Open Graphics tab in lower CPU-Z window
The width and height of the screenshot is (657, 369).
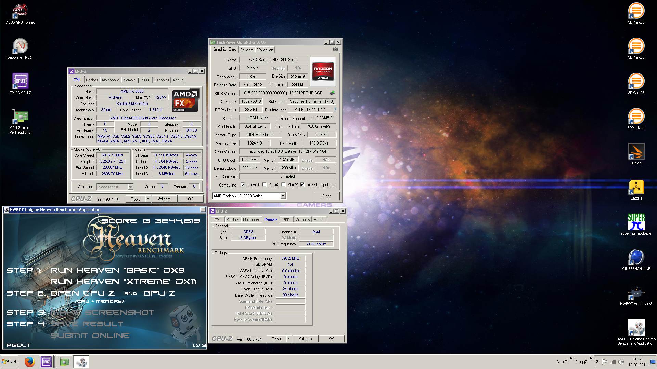[302, 220]
